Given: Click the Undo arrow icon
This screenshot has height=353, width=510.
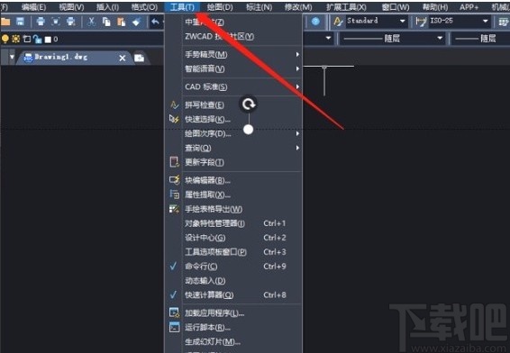Looking at the screenshot, I should tap(156, 22).
